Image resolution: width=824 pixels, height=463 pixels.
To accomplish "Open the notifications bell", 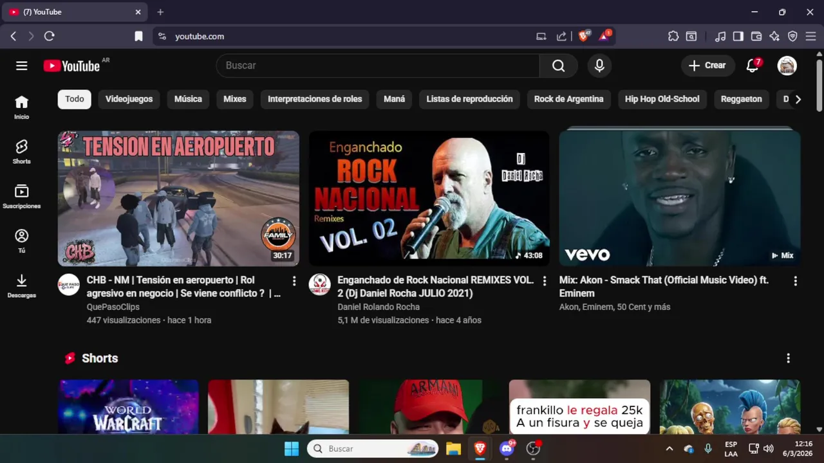I will coord(753,66).
